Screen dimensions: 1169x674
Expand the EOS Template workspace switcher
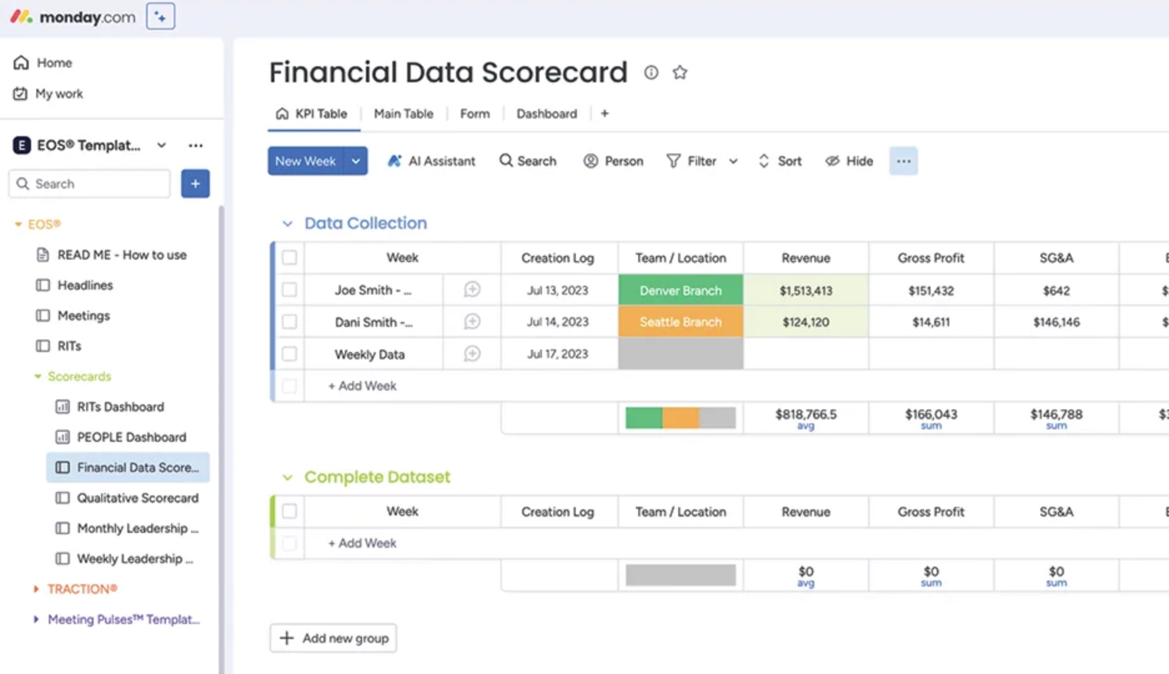[x=162, y=145]
